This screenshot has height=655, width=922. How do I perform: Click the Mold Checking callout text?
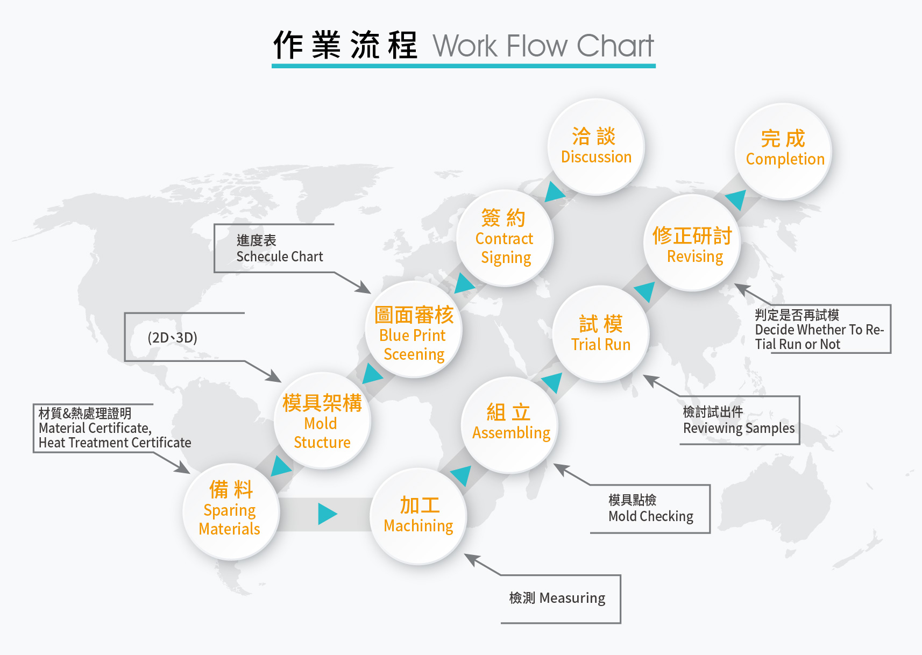(651, 516)
